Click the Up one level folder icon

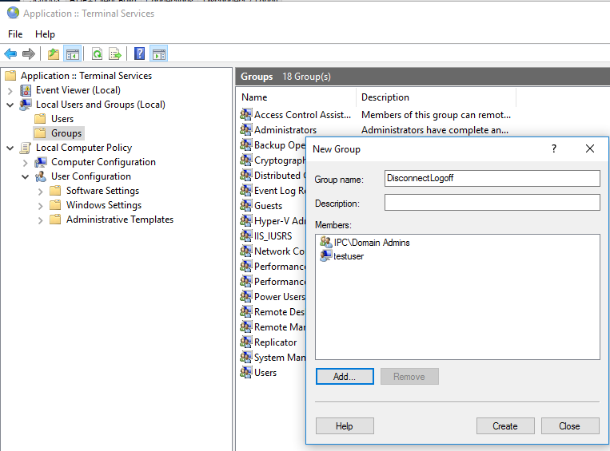coord(53,54)
